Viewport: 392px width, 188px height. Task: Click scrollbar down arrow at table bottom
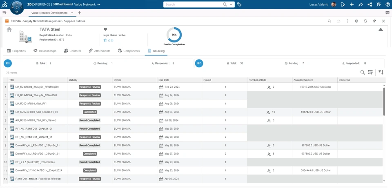pyautogui.click(x=384, y=181)
